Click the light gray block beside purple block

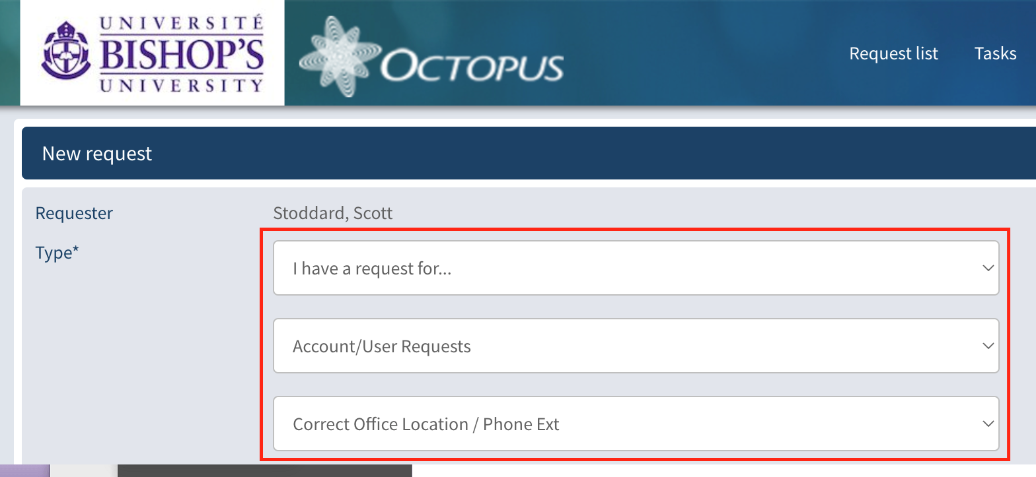(83, 471)
